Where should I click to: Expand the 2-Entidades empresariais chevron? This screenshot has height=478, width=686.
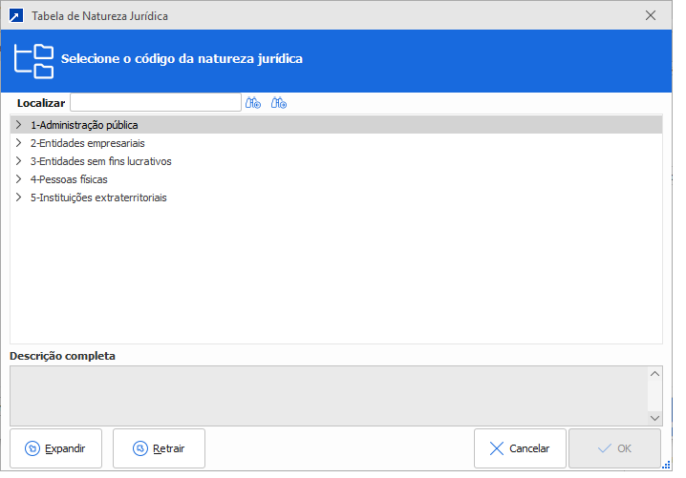19,143
